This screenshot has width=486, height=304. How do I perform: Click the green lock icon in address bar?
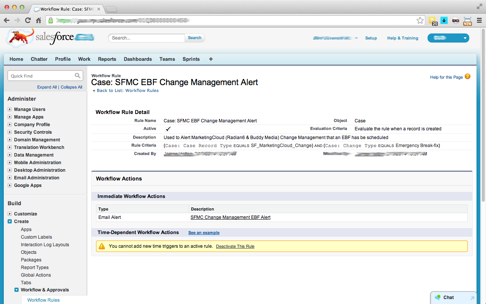coord(51,21)
